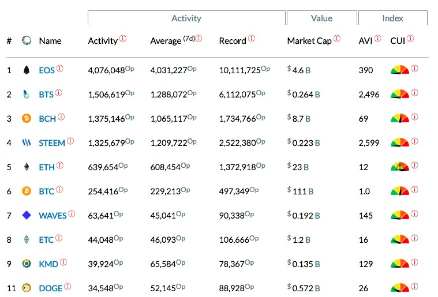Open the info icon beside Record header
This screenshot has height=297, width=438.
252,38
